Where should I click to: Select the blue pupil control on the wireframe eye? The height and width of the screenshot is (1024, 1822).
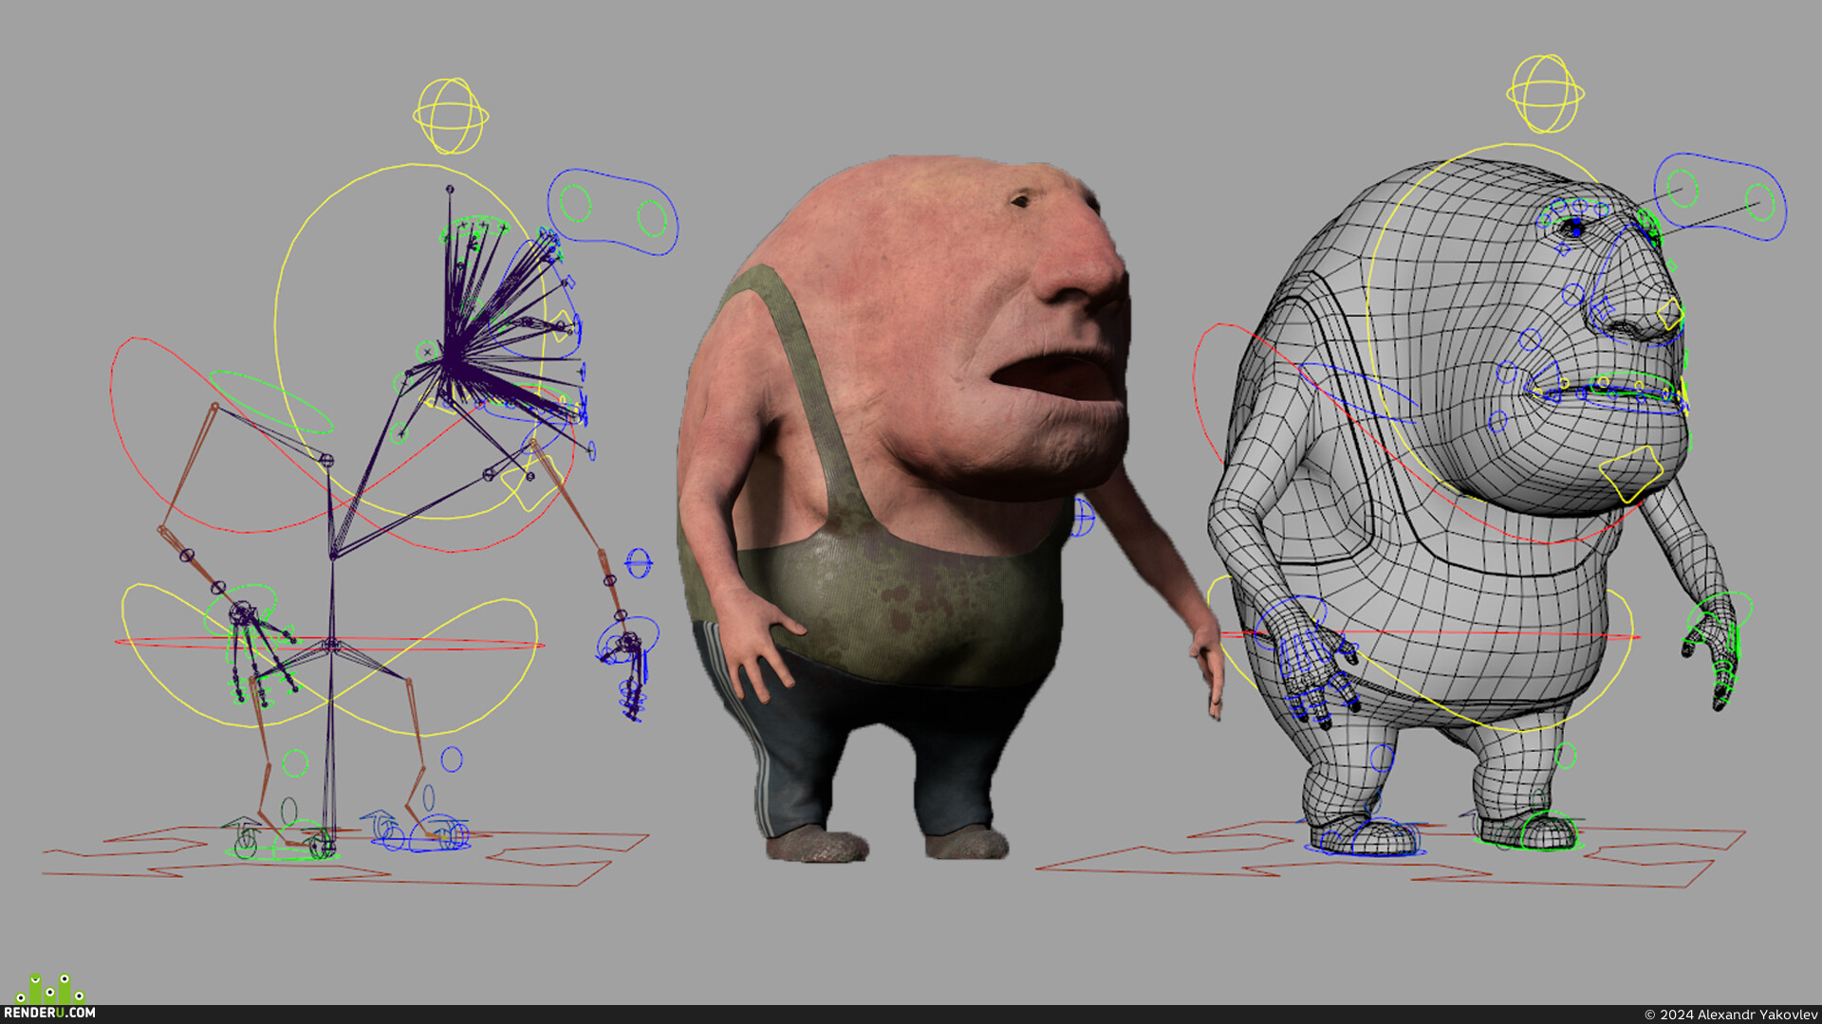[1575, 229]
